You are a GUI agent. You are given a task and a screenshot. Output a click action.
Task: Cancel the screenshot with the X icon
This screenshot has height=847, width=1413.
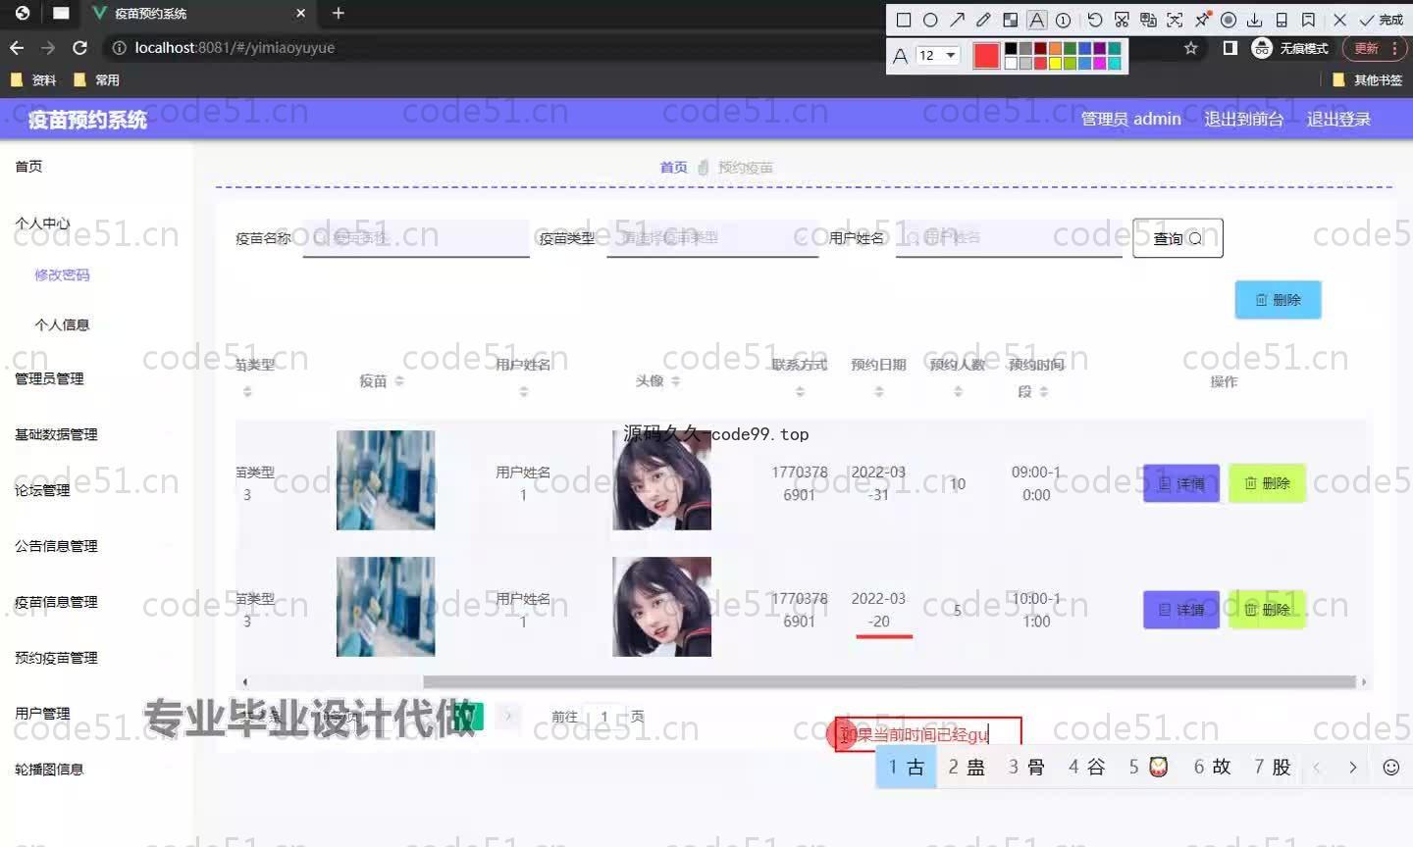click(1339, 20)
